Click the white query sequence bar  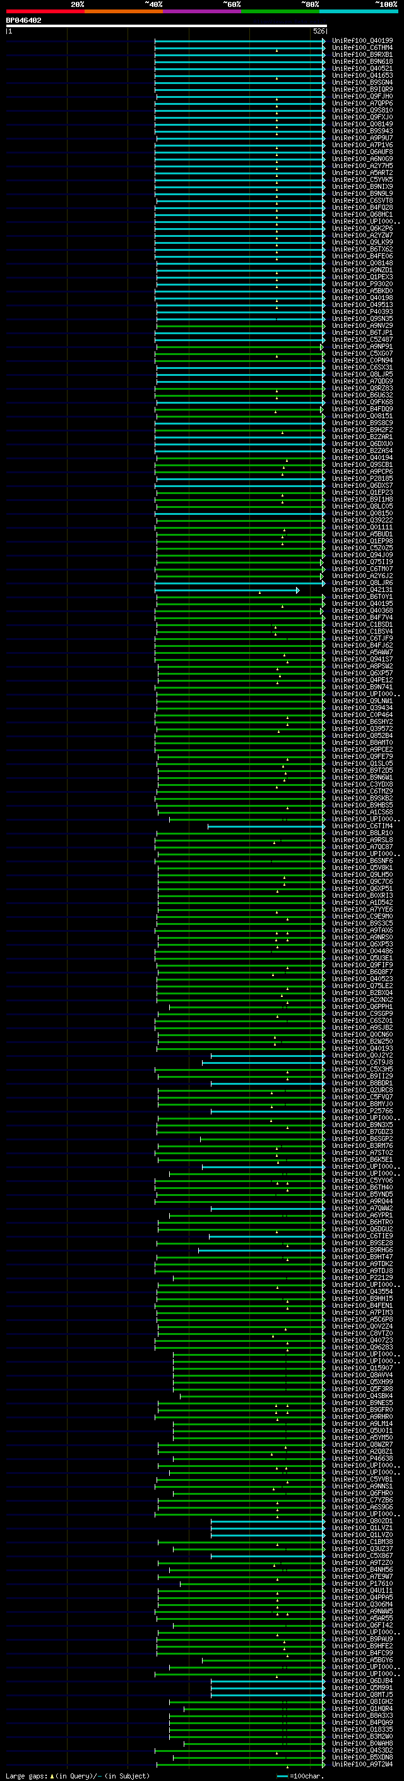(x=166, y=25)
